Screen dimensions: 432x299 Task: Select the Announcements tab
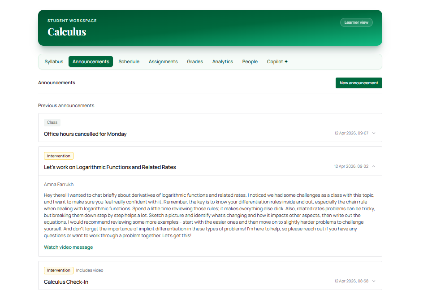coord(91,61)
